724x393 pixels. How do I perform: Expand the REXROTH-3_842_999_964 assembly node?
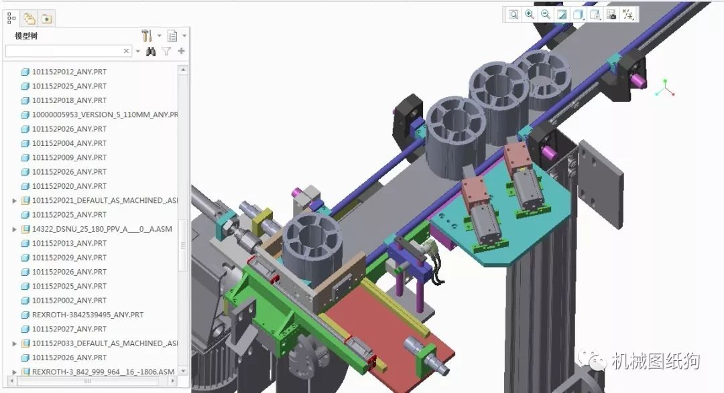pyautogui.click(x=14, y=372)
